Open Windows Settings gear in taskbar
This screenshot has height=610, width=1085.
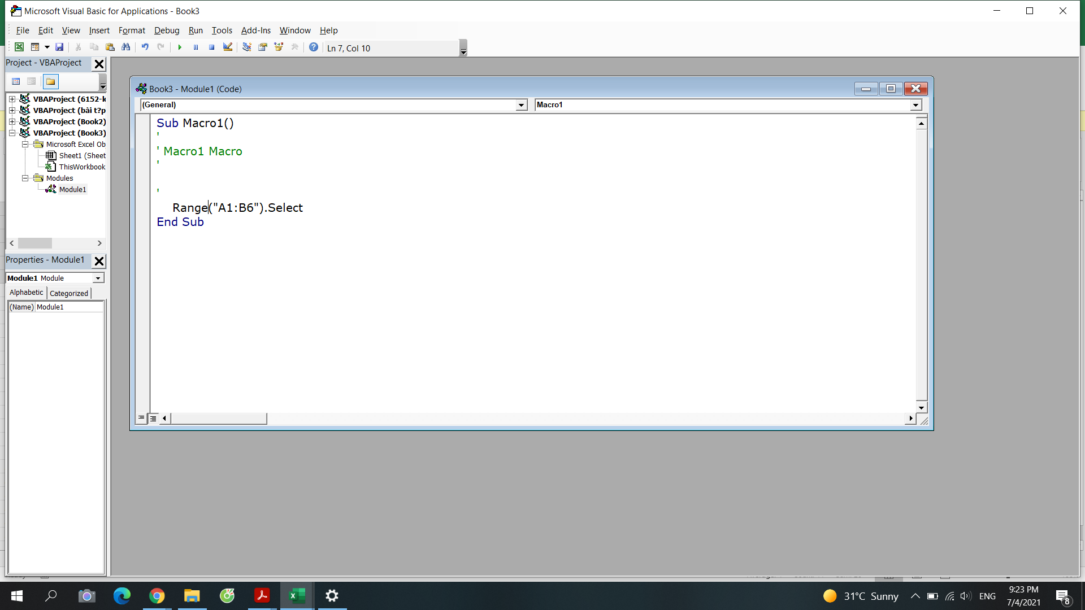click(x=332, y=596)
